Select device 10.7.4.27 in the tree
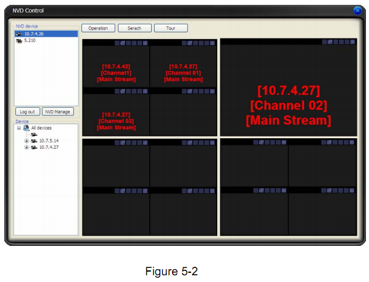This screenshot has width=369, height=282. [49, 147]
